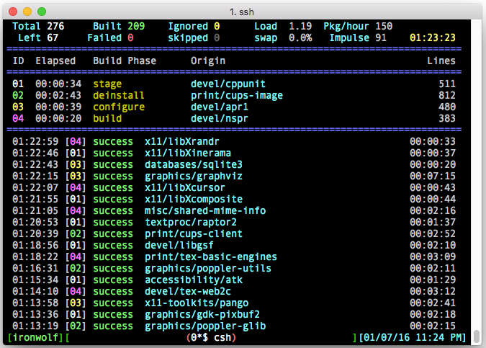The image size is (486, 348).
Task: Click the red close window button
Action: point(13,12)
